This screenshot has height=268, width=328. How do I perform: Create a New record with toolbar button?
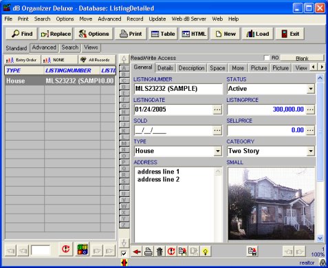(x=226, y=34)
